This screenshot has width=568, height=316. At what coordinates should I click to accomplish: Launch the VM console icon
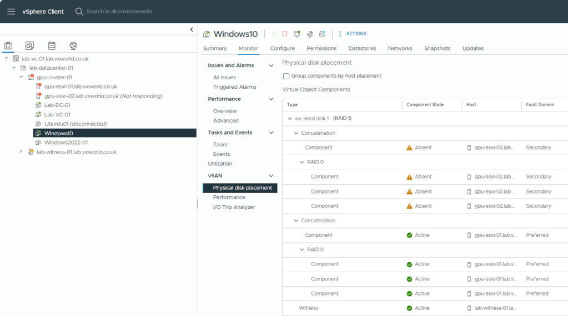(297, 34)
